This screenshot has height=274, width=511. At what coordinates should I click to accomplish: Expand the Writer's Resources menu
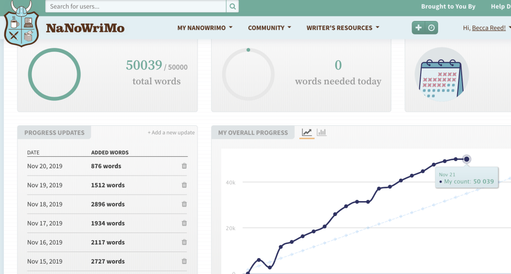tap(343, 28)
